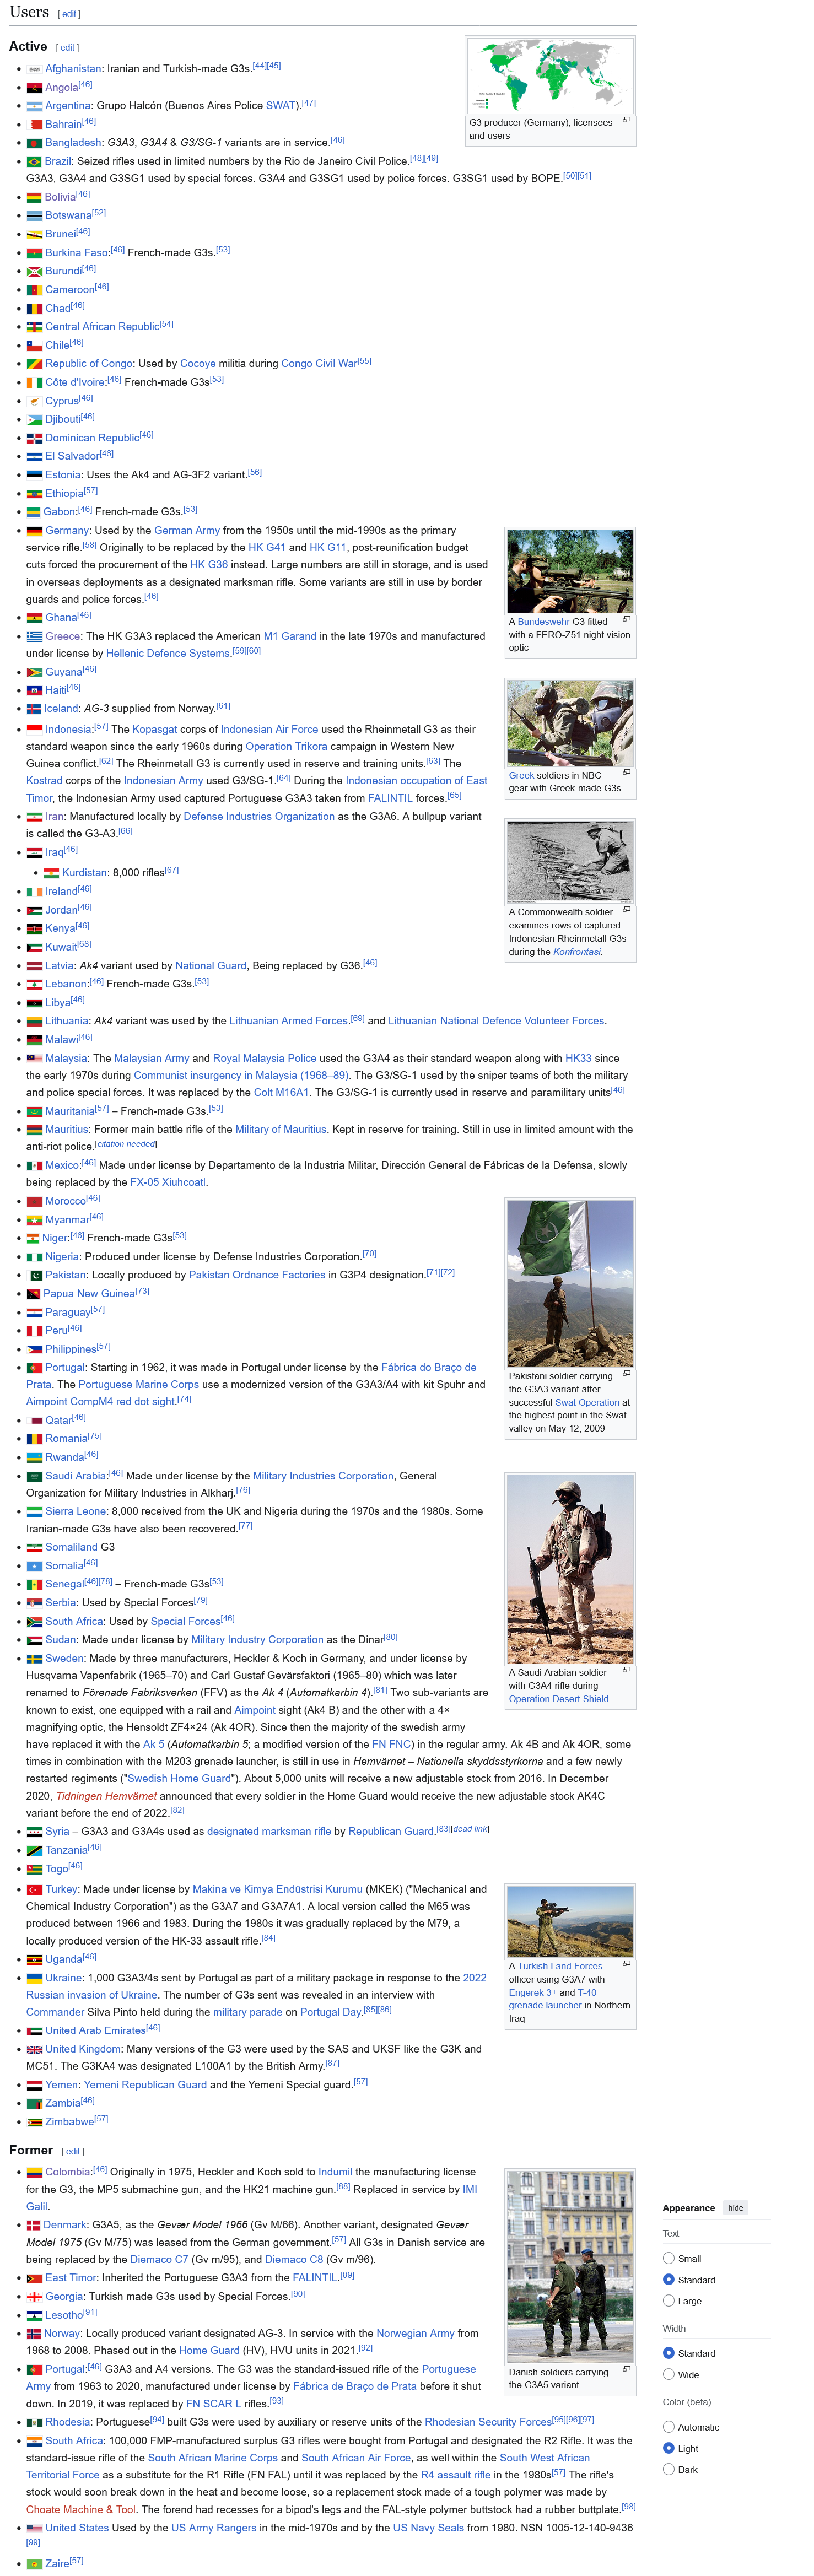Click the Turkey flag icon

[x=34, y=1890]
